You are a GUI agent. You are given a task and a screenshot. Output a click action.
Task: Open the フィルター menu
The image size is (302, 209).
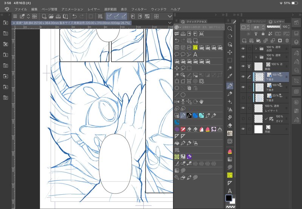coord(139,9)
